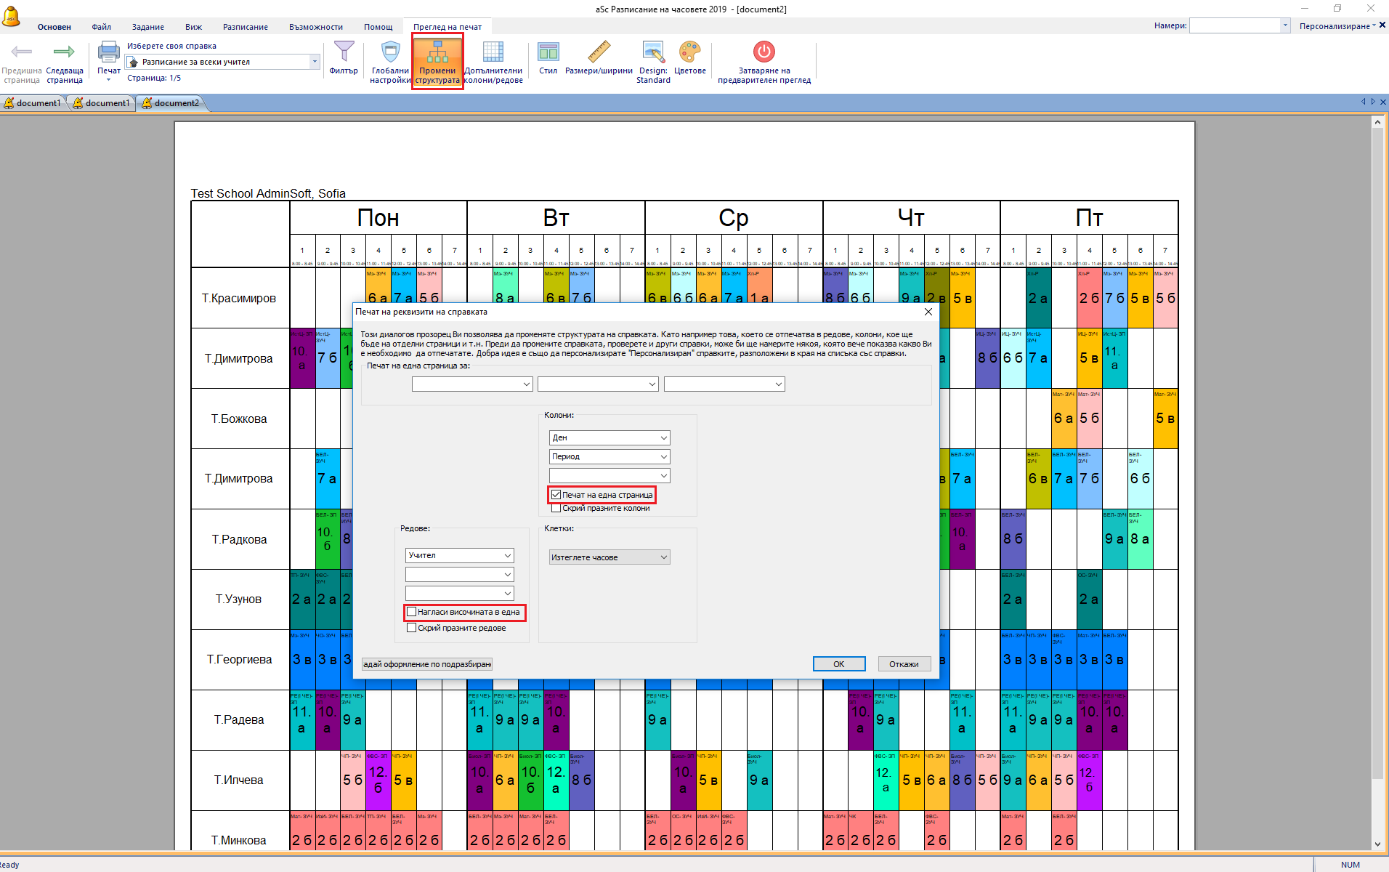Open first page-per dropdown
This screenshot has width=1389, height=872.
472,384
